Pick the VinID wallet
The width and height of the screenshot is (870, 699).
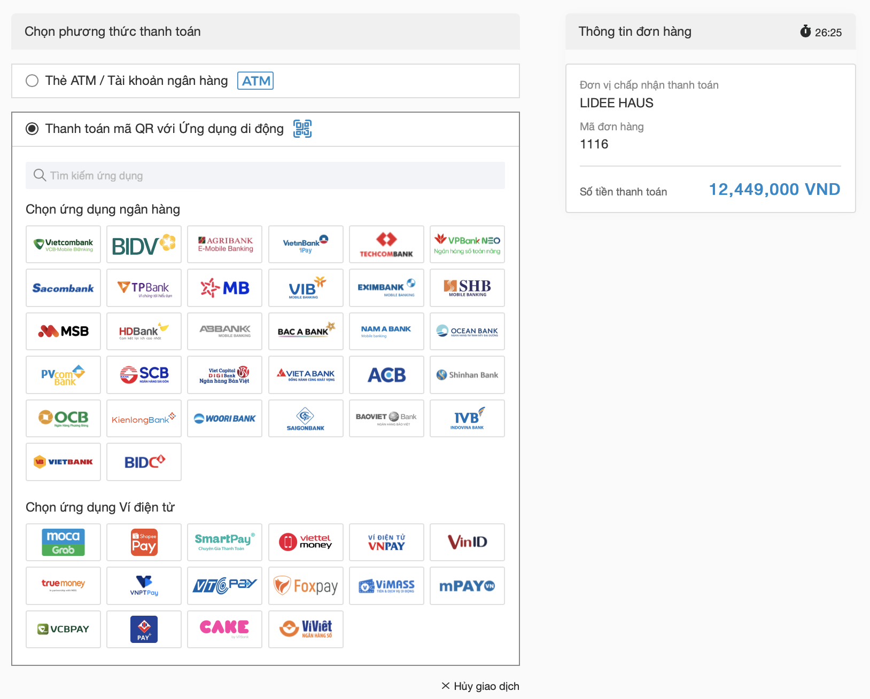(x=467, y=542)
